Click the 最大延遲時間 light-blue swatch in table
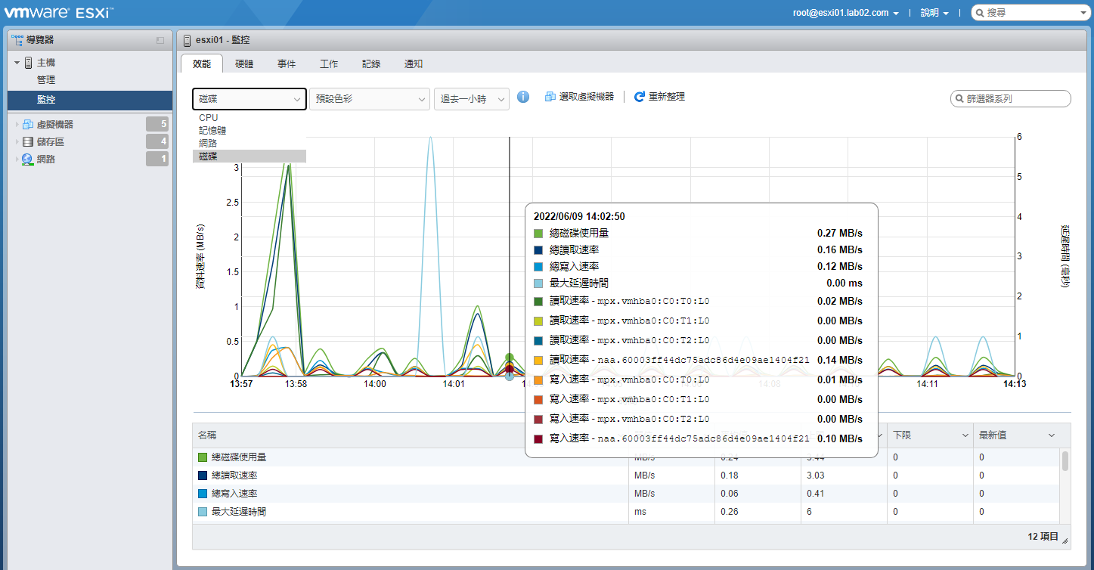1094x570 pixels. pyautogui.click(x=203, y=512)
